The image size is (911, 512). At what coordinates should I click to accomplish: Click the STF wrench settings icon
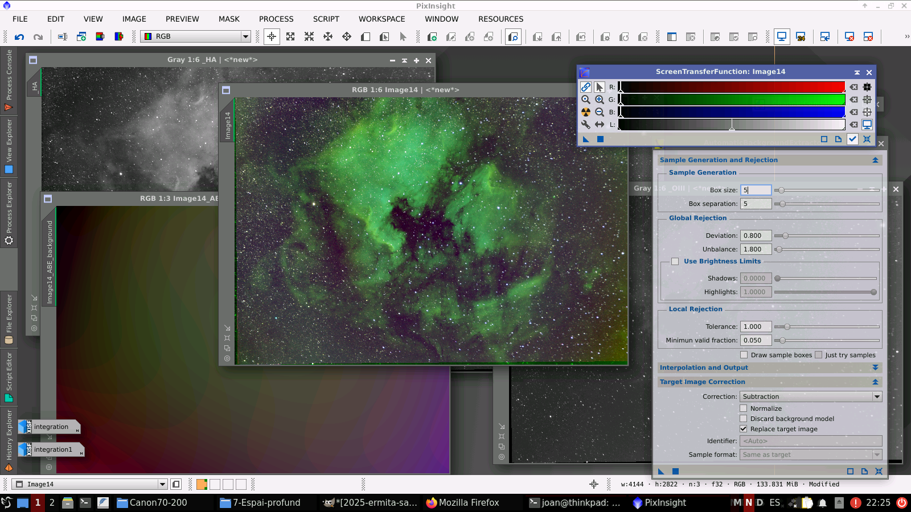coord(585,125)
